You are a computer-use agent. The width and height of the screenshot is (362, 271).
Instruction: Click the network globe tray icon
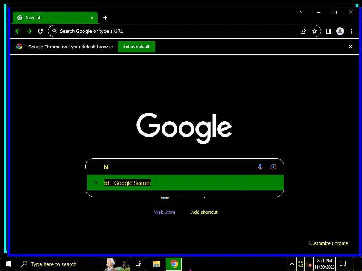(300, 264)
